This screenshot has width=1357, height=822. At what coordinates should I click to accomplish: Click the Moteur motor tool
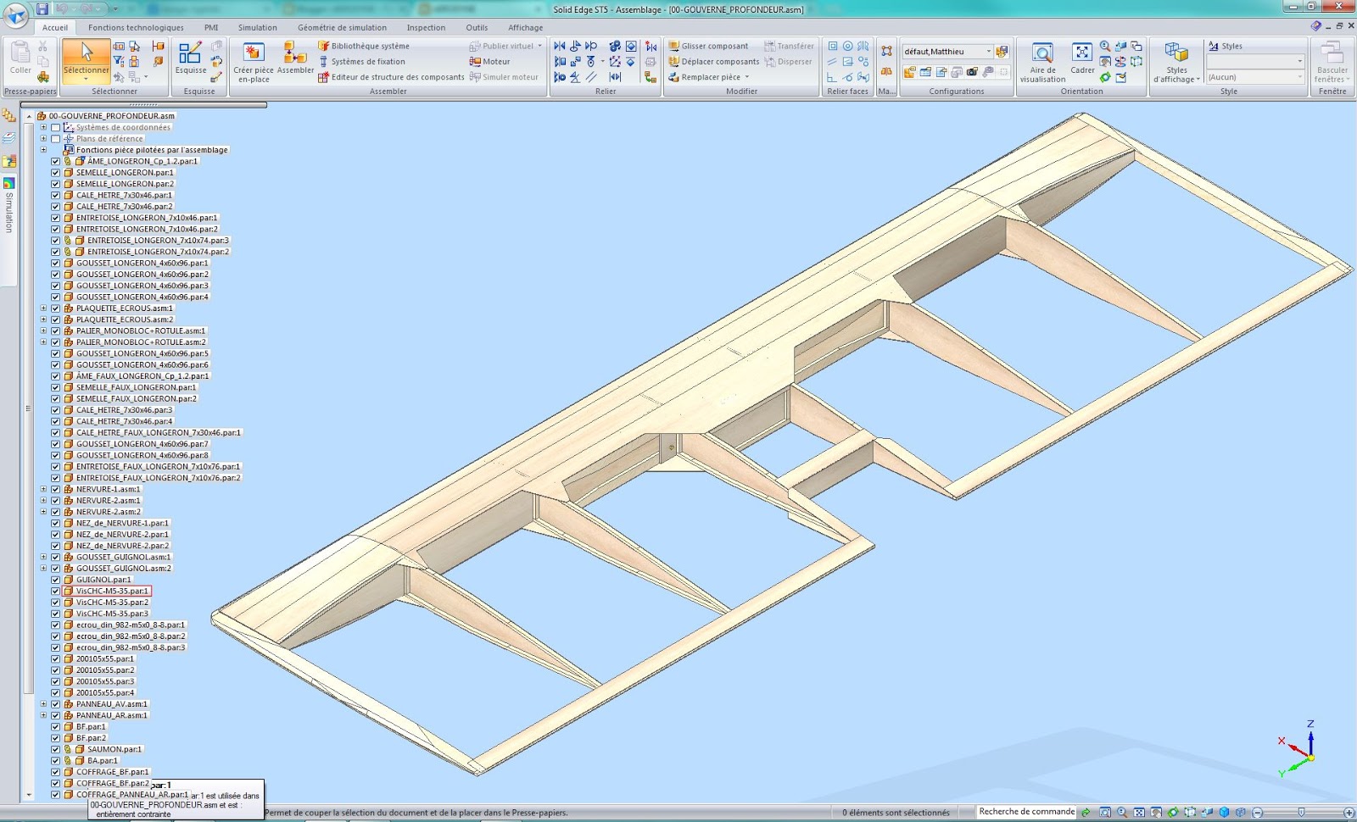490,61
